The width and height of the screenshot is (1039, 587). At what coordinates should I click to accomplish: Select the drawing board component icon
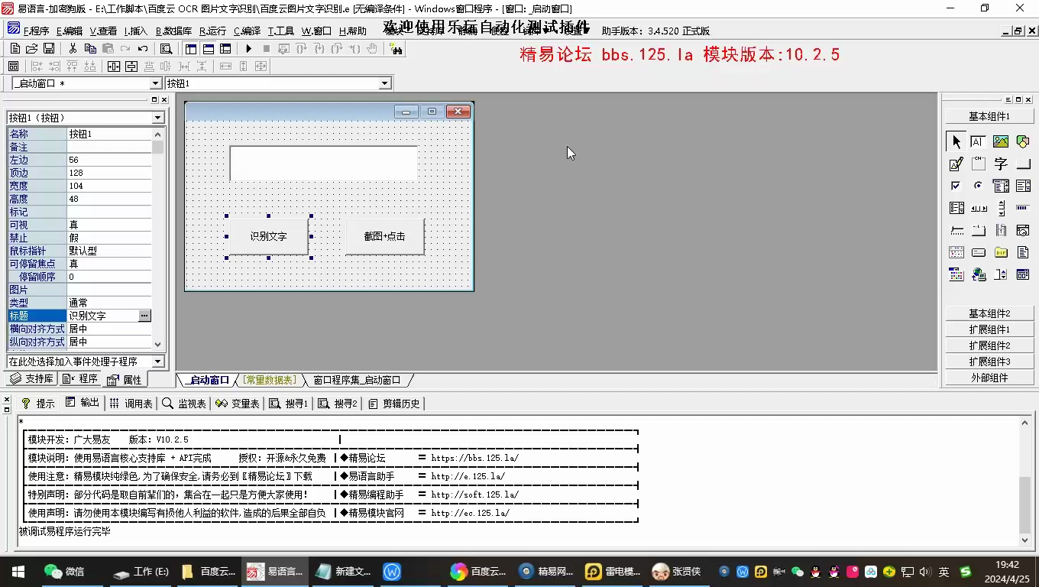tap(956, 164)
